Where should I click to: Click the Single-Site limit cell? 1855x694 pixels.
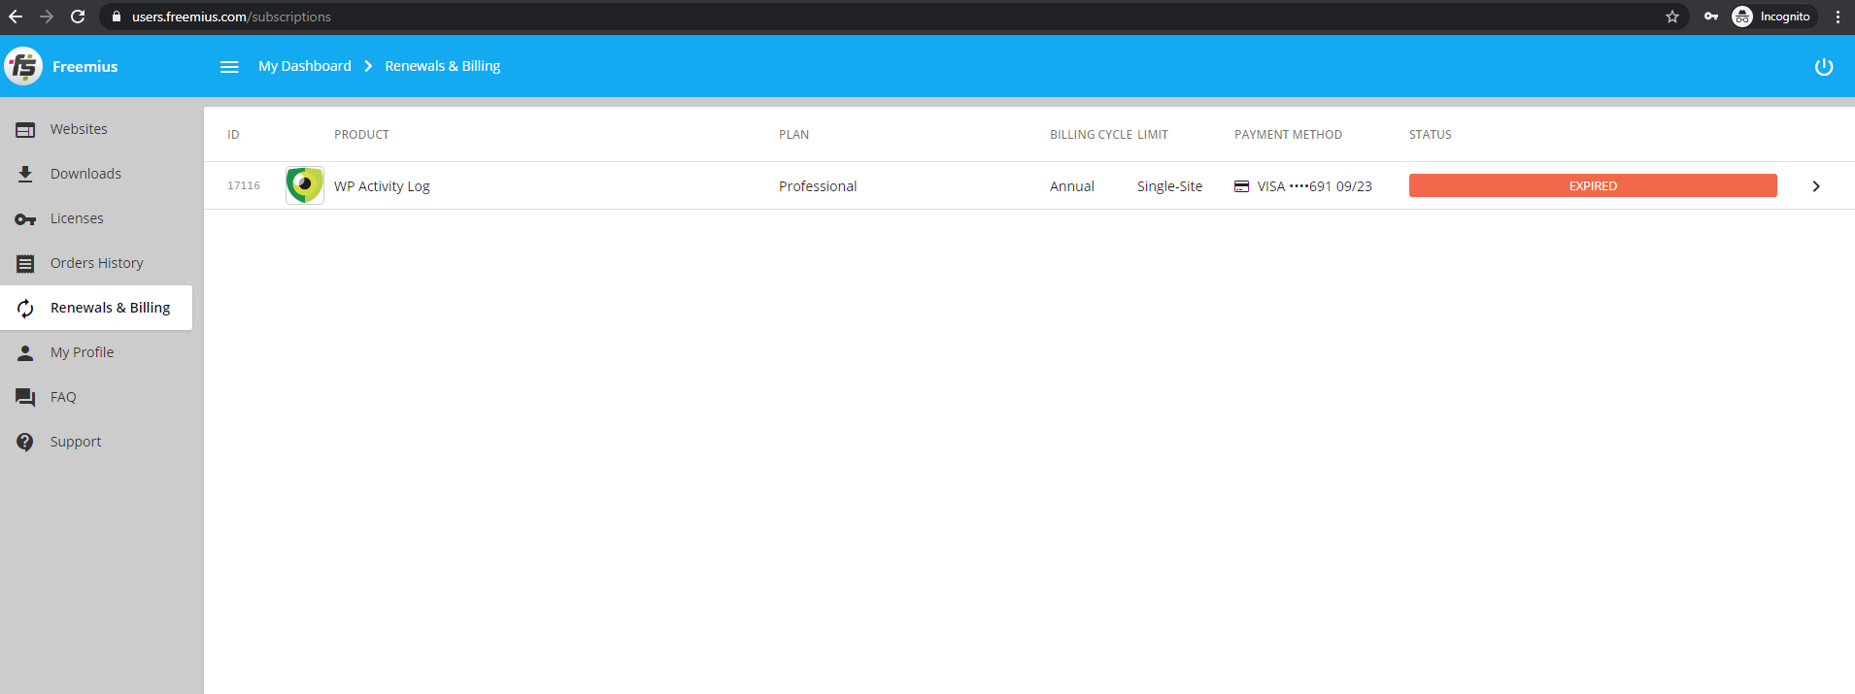tap(1169, 186)
